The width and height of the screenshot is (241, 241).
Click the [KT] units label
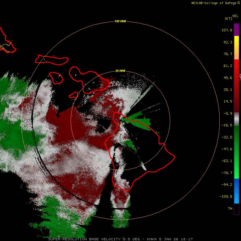coord(228,18)
